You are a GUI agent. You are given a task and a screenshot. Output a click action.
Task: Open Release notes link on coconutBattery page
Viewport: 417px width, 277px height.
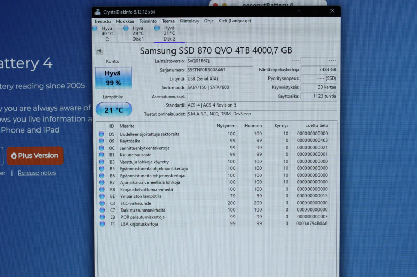36,173
